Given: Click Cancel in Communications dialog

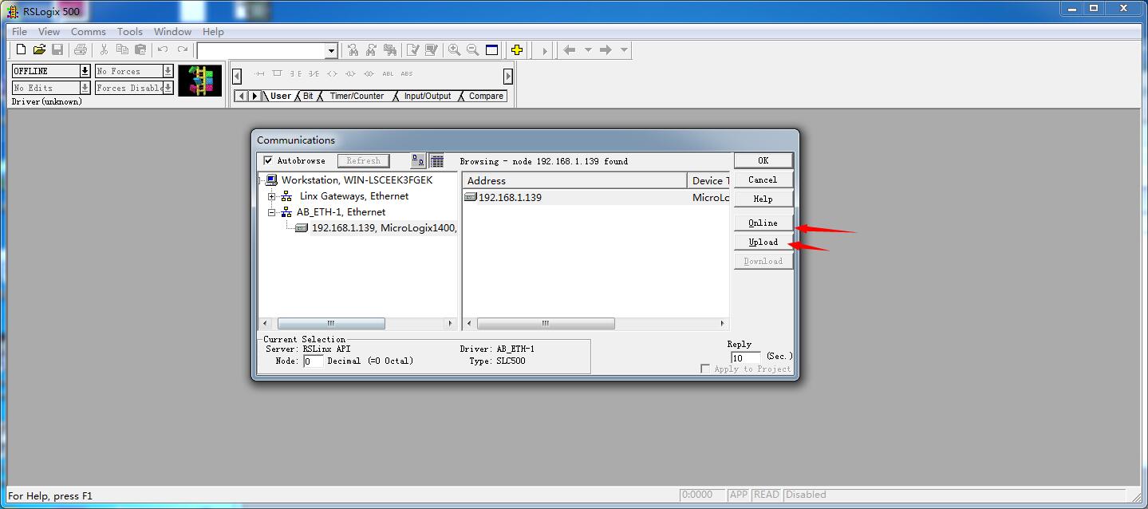Looking at the screenshot, I should point(763,180).
